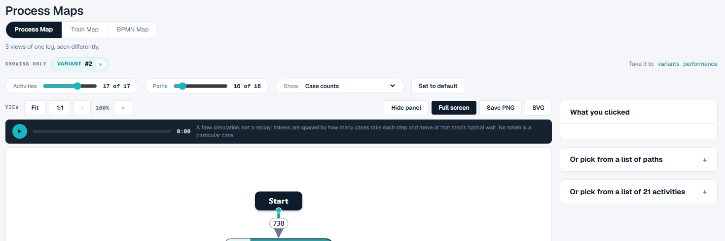This screenshot has width=725, height=241.
Task: Click the Paths slider handle
Action: pos(182,86)
